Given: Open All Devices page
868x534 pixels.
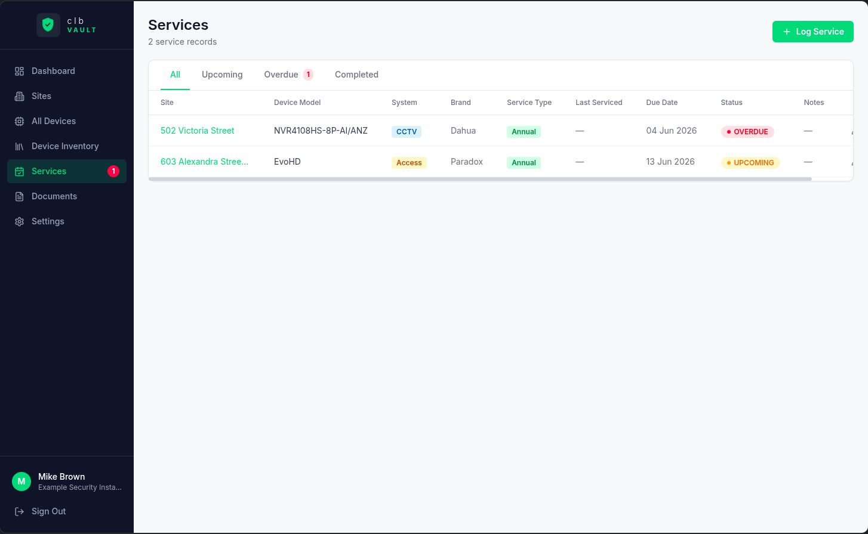Looking at the screenshot, I should point(67,121).
